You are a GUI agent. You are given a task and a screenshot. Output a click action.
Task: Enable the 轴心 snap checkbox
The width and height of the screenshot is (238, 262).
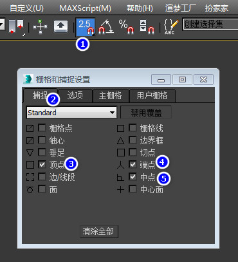(x=42, y=140)
